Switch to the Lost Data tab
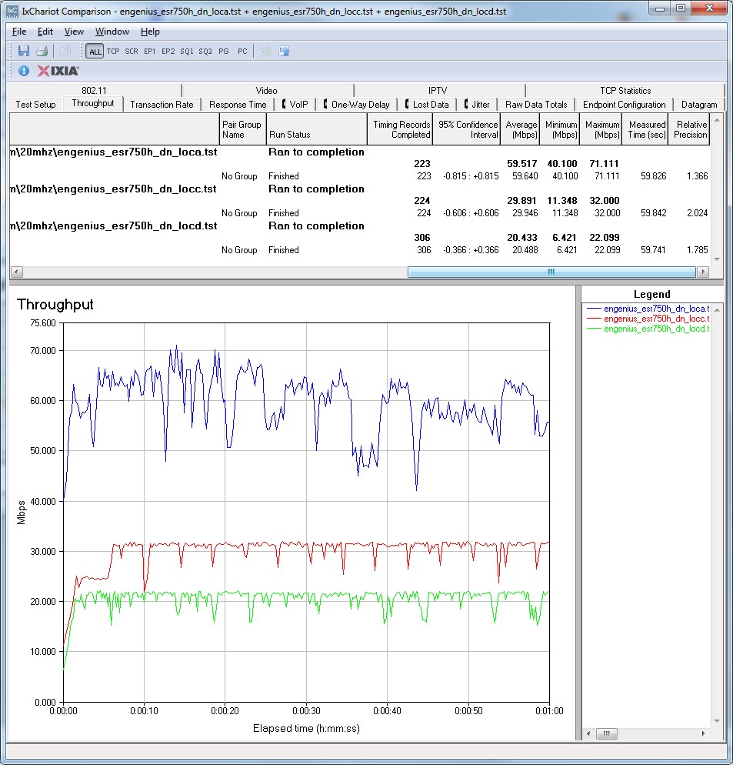The image size is (733, 765). [x=427, y=105]
